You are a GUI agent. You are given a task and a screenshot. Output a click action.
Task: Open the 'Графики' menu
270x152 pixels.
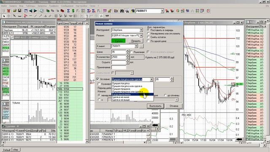pyautogui.click(x=54, y=5)
